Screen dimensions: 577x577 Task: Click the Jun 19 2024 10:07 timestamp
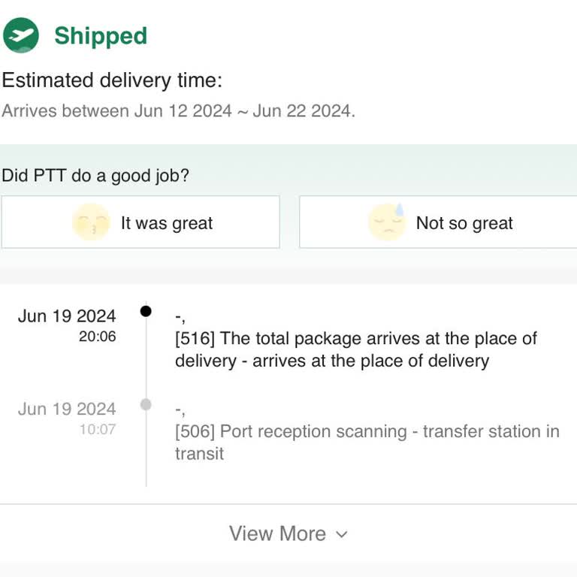pos(68,418)
